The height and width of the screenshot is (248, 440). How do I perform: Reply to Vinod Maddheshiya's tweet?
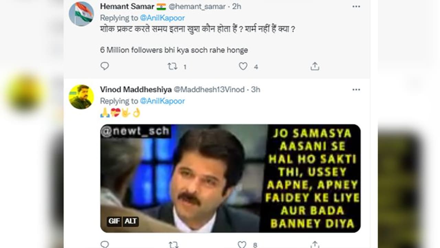[x=104, y=244]
